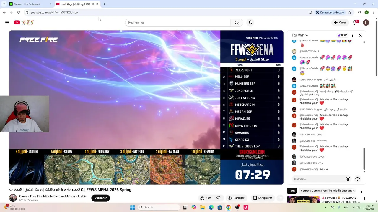The image size is (378, 212).
Task: Open weather widget 22°C
Action: point(15,207)
